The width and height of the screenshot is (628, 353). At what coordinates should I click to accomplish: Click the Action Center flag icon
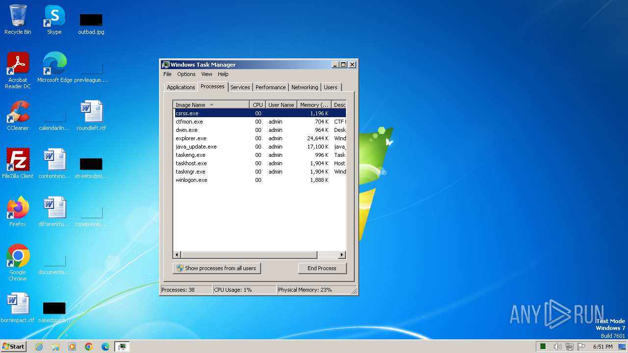(581, 347)
